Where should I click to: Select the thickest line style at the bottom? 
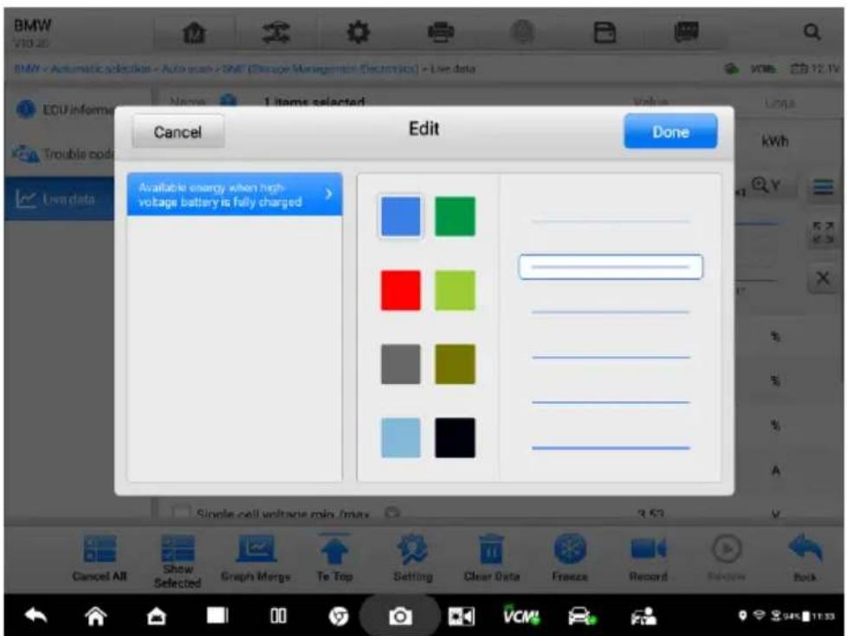tap(611, 448)
